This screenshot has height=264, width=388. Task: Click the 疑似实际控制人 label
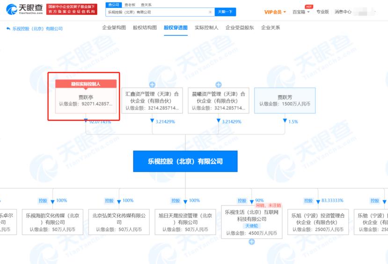click(86, 84)
